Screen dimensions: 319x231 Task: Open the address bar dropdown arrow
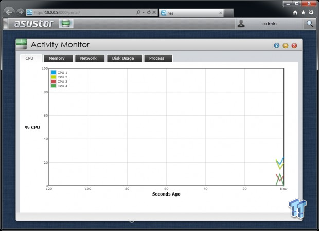tap(144, 13)
